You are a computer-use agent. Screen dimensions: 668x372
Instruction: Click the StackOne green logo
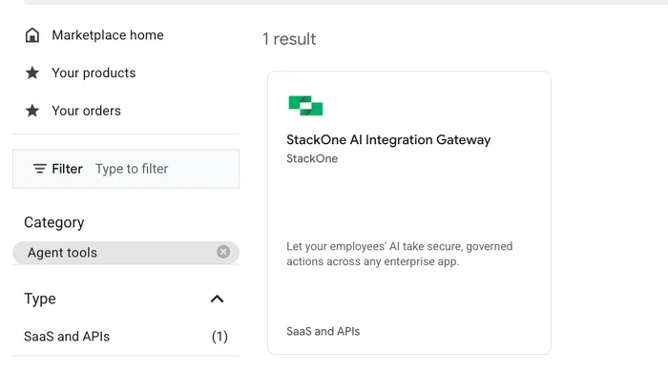[305, 106]
